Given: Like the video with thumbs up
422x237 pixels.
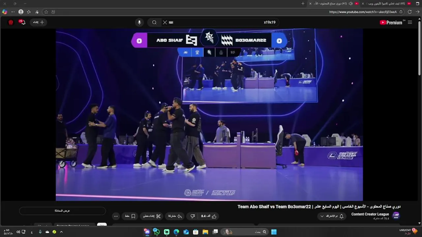Looking at the screenshot, I should click(x=209, y=216).
